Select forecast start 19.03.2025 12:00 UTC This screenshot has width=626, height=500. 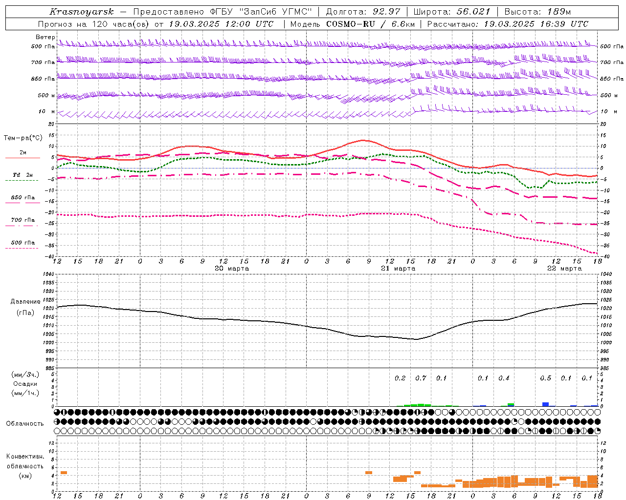221,24
